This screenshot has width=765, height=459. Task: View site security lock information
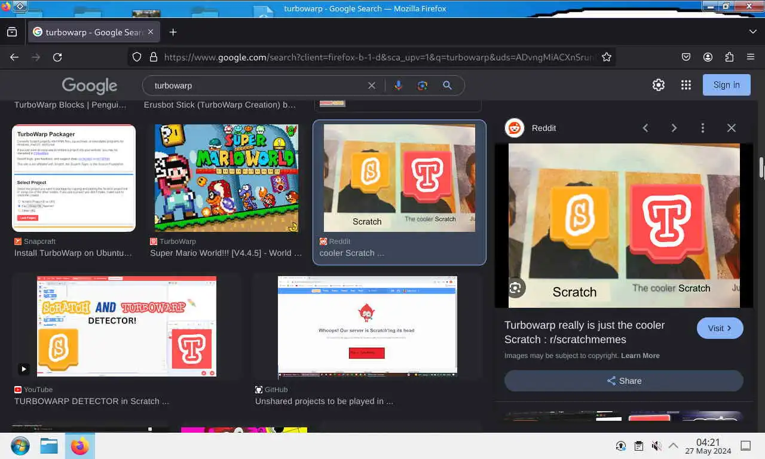pos(153,57)
